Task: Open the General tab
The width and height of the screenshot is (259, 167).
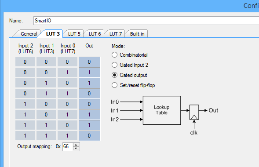Action: tap(29, 34)
